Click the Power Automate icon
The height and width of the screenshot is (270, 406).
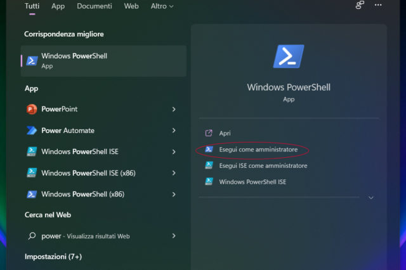(32, 131)
